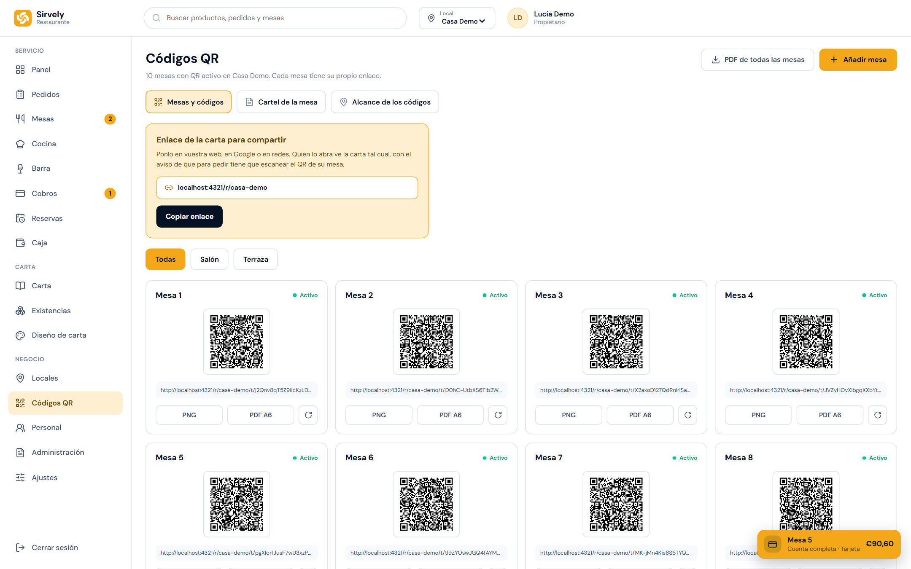Click the Mesa 4 table URL text

pyautogui.click(x=806, y=390)
